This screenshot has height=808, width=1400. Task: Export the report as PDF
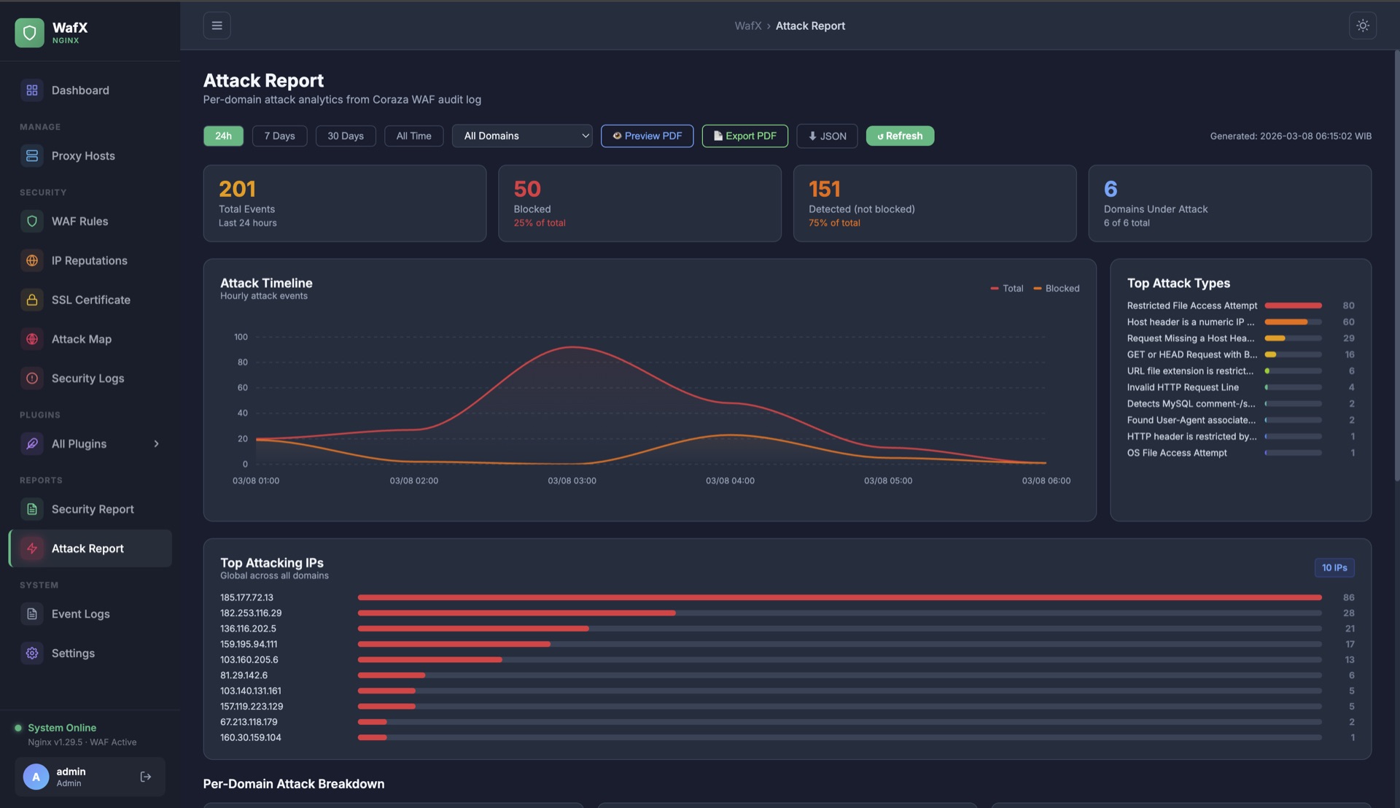(x=744, y=136)
